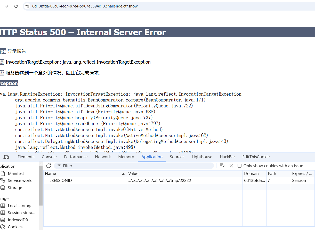Click the forward navigation arrow
315x230 pixels.
7,6
